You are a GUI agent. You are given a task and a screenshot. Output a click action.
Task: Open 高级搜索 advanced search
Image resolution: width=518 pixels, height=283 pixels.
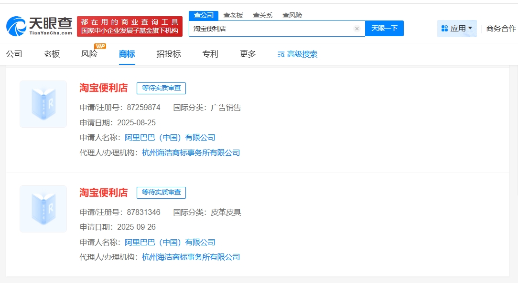[x=297, y=54]
